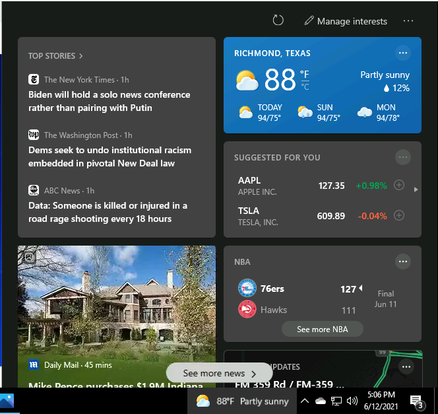The height and width of the screenshot is (414, 438).
Task: Select Fahrenheit temperature unit
Action: (305, 74)
